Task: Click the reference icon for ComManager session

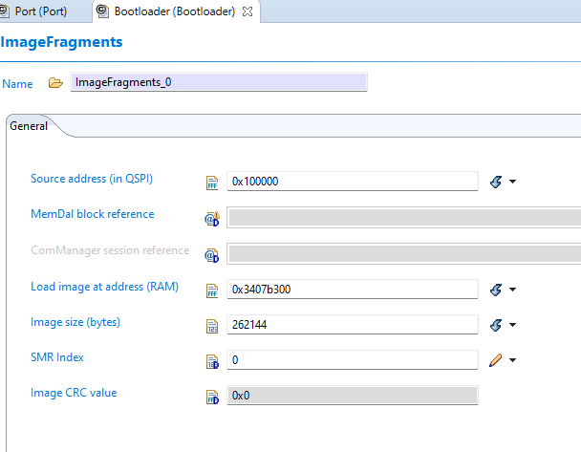Action: [211, 255]
